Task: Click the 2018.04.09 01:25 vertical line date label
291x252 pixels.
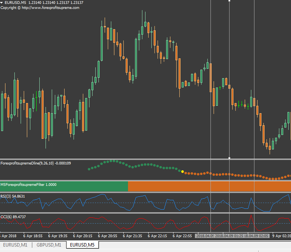Action: click(229, 236)
